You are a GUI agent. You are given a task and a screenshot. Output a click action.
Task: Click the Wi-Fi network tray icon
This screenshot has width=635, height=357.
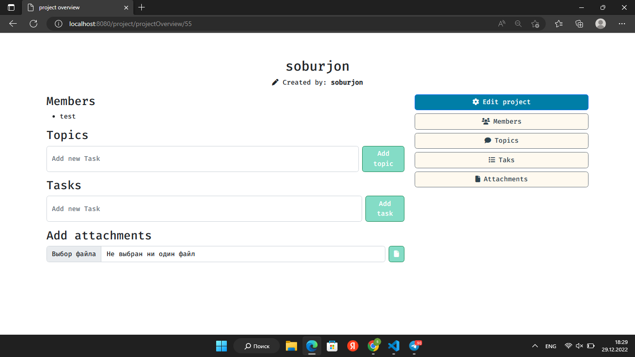click(x=568, y=346)
